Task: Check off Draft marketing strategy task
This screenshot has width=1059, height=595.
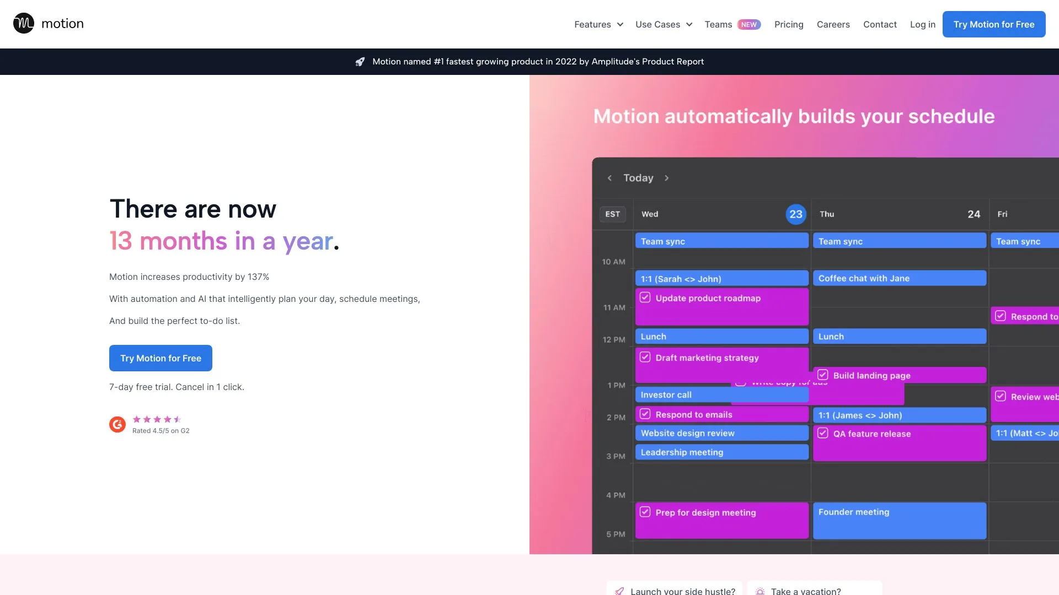Action: point(645,357)
